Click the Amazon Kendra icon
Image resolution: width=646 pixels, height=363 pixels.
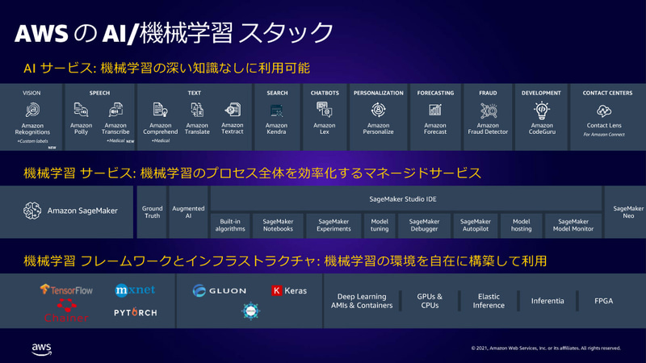click(x=276, y=111)
